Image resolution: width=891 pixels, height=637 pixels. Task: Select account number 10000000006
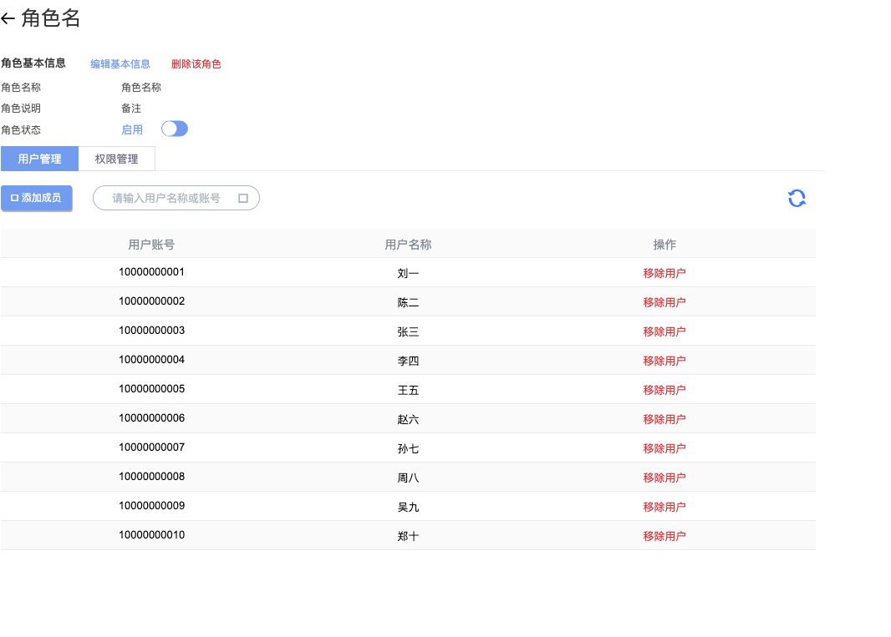click(152, 418)
